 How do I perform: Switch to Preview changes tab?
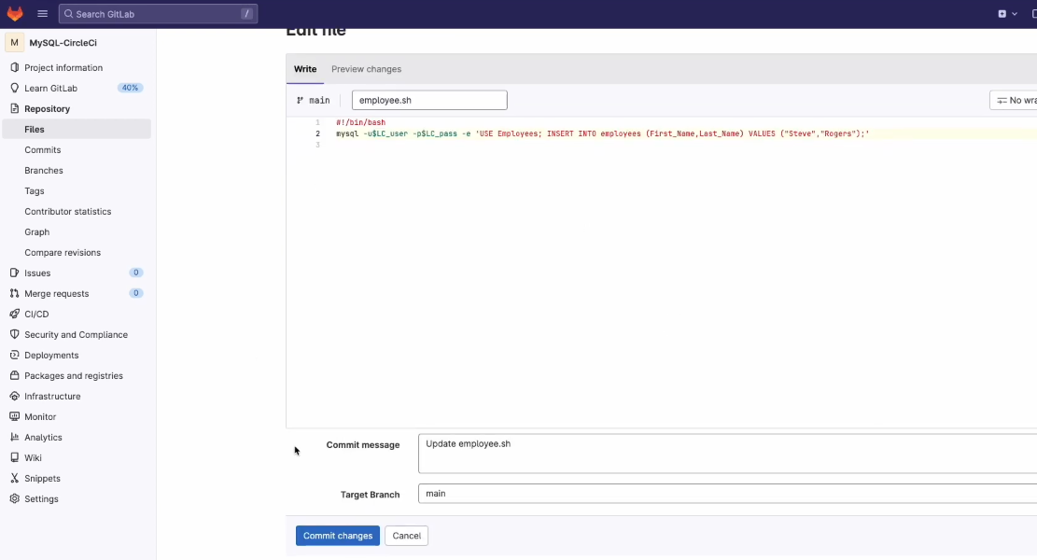click(x=367, y=69)
